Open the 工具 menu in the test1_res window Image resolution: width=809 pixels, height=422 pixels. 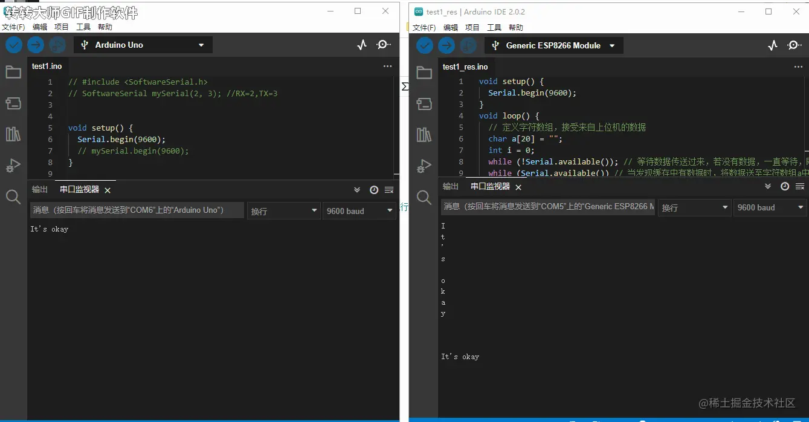(x=494, y=27)
